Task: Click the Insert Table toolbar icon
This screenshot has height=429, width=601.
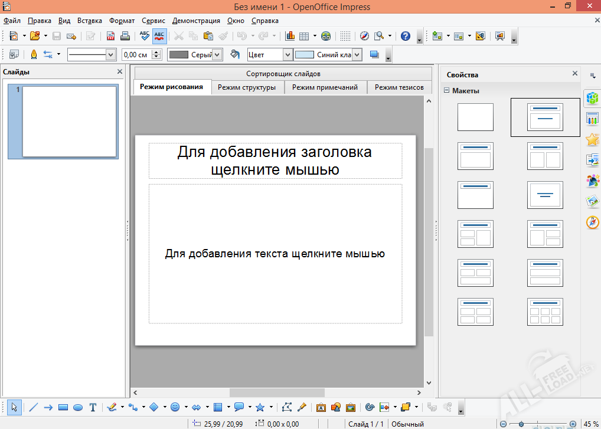Action: [305, 36]
